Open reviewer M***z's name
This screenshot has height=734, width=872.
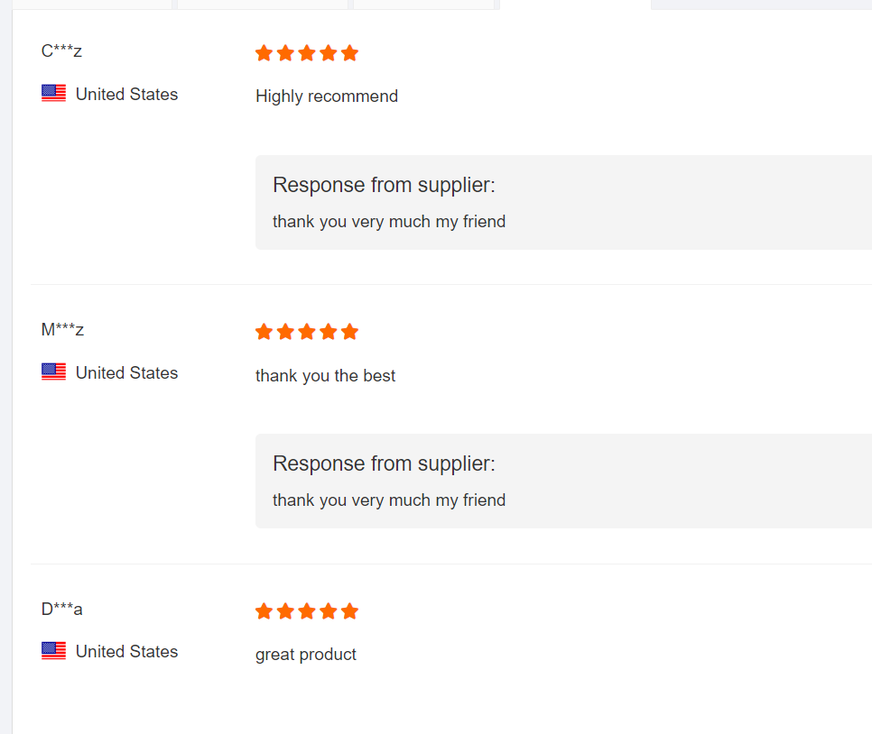[x=62, y=330]
